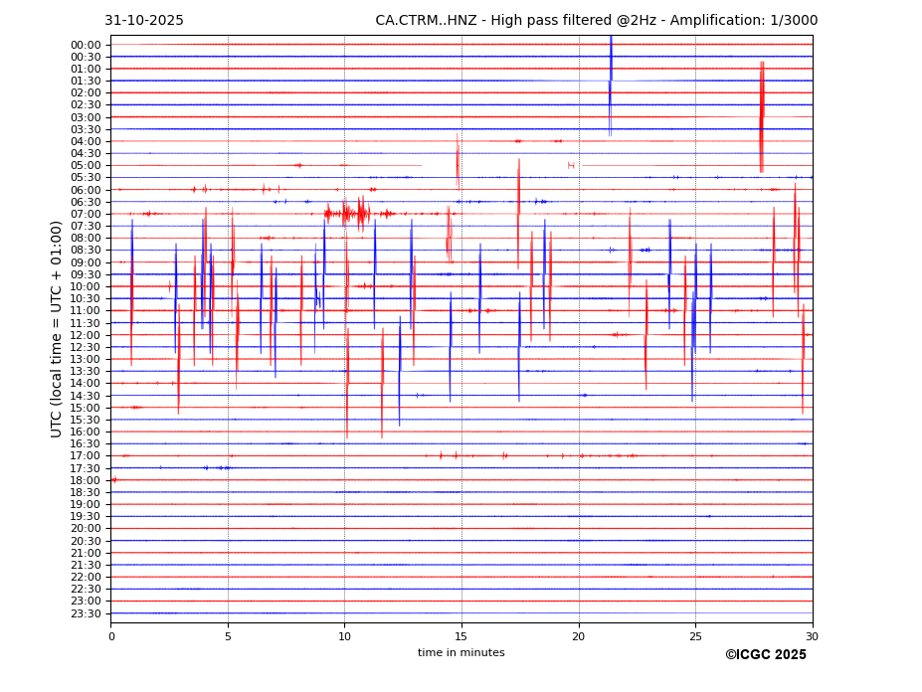The width and height of the screenshot is (922, 692).
Task: Select the 07:00 time row label
Action: coord(86,214)
